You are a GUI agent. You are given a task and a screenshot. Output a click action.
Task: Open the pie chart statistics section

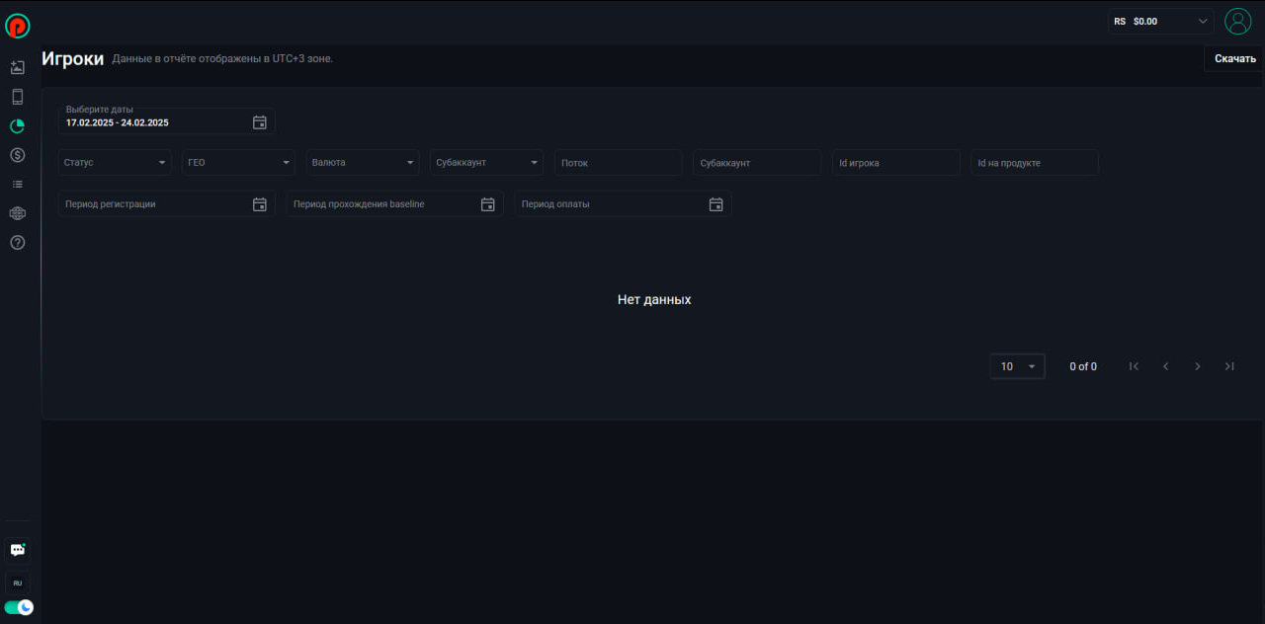[17, 126]
